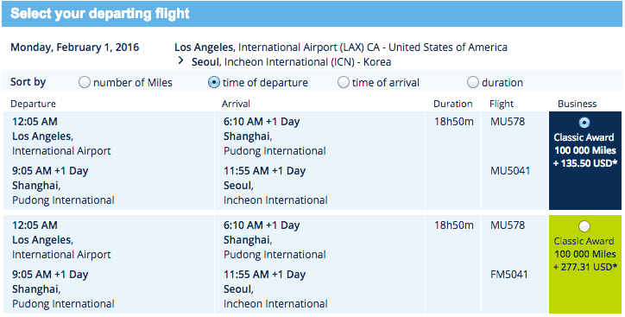625x317 pixels.
Task: Click the second MU578 flight number
Action: pyautogui.click(x=508, y=225)
